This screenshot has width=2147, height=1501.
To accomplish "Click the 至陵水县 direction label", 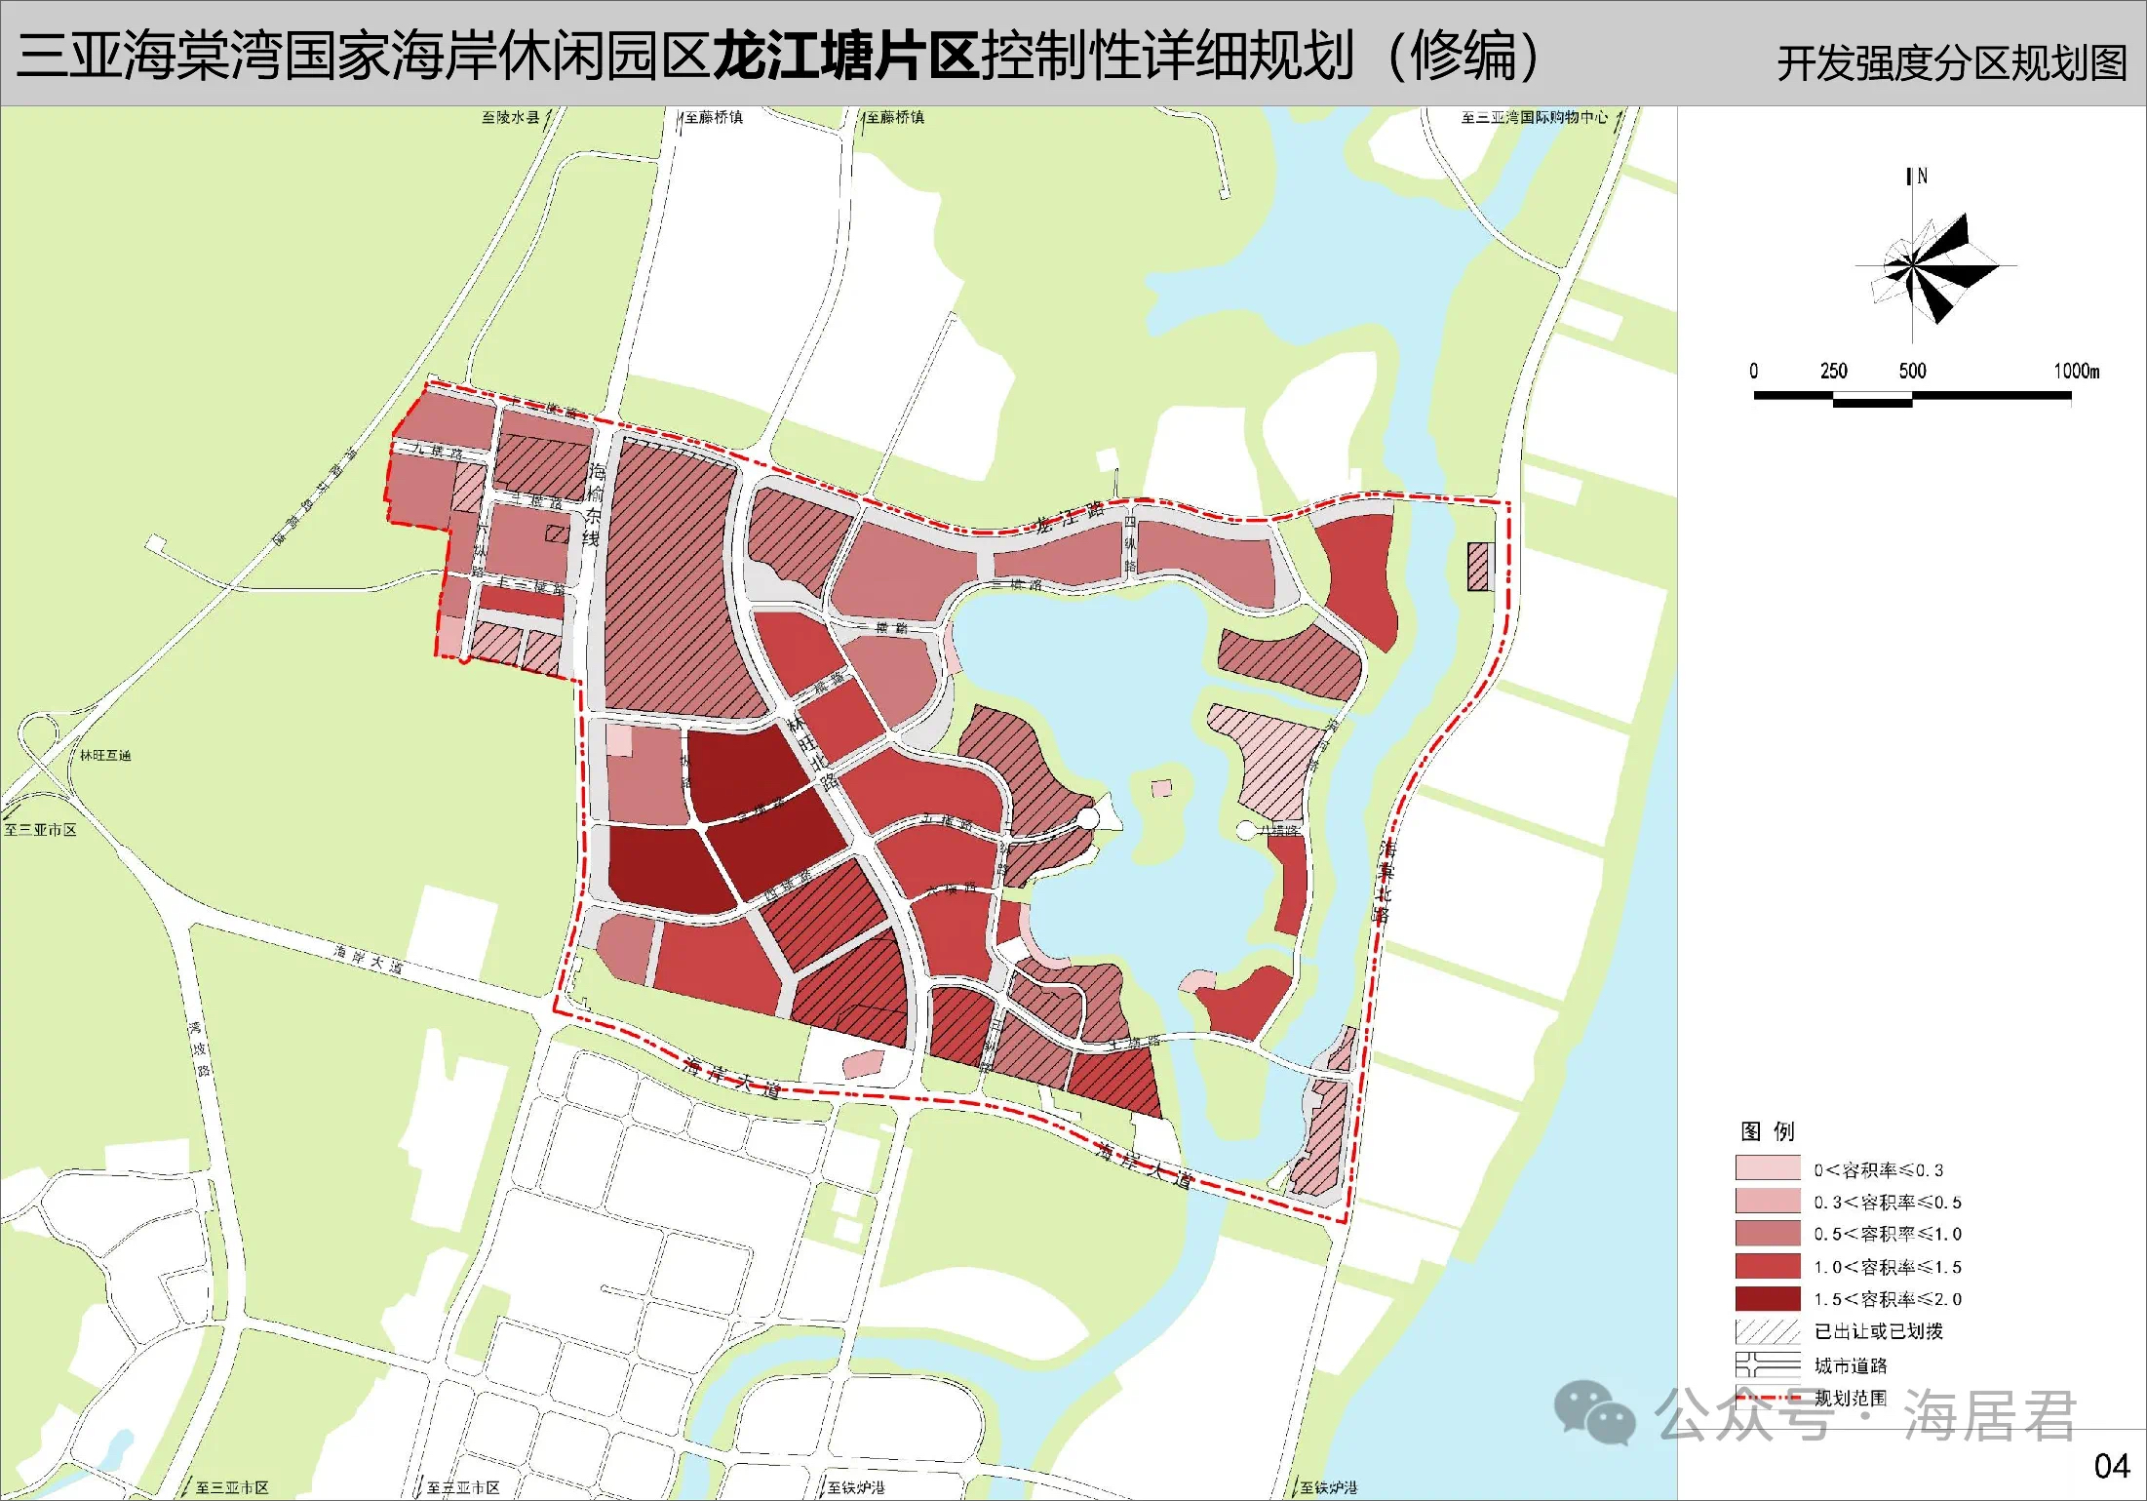I will [x=510, y=117].
